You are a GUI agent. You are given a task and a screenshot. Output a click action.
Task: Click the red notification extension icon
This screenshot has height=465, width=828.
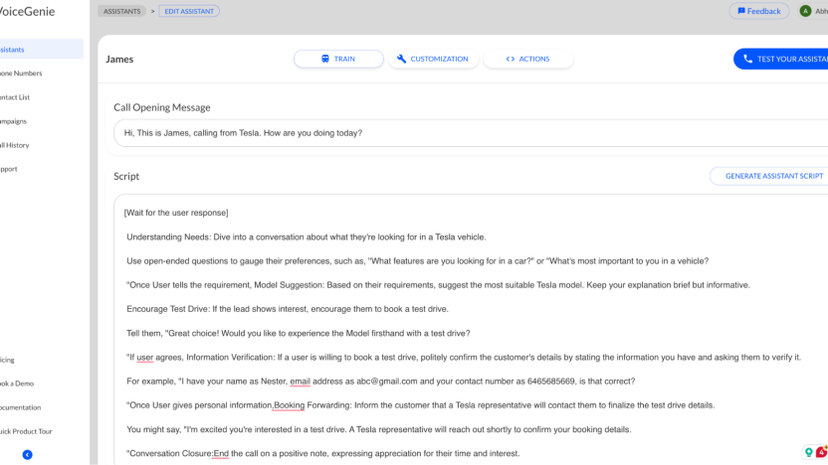coord(822,452)
